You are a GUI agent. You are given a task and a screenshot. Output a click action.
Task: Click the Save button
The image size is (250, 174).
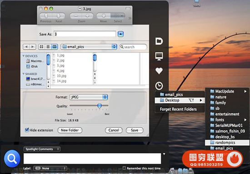[x=135, y=130]
